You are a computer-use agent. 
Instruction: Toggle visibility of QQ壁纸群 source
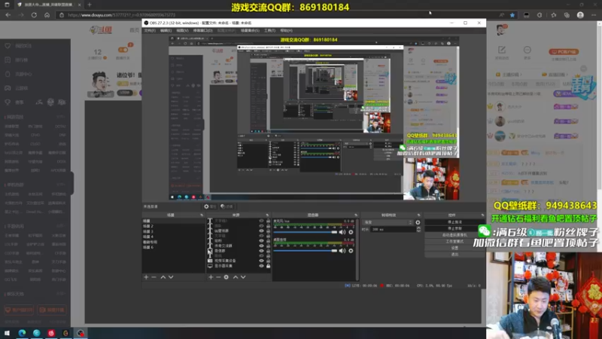click(261, 231)
